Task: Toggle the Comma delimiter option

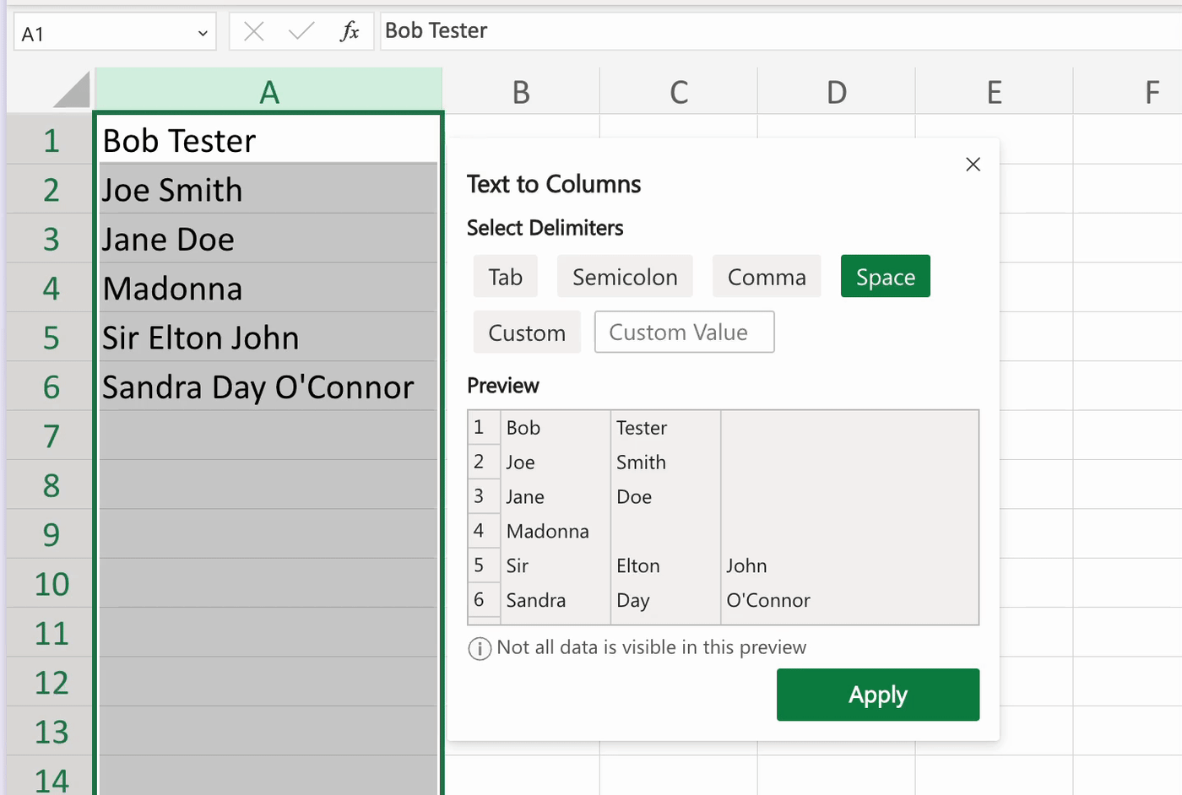Action: 767,277
